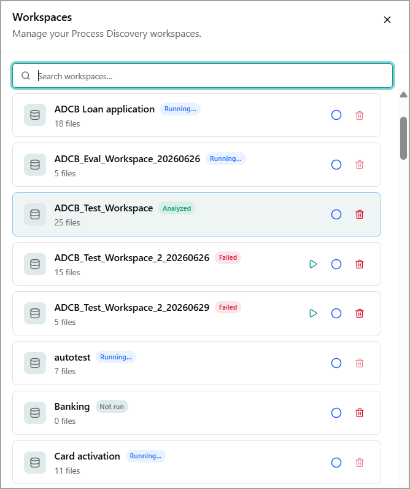Select radio circle for ADCB_Test_Workspace_2_20260629
The image size is (410, 489).
336,313
